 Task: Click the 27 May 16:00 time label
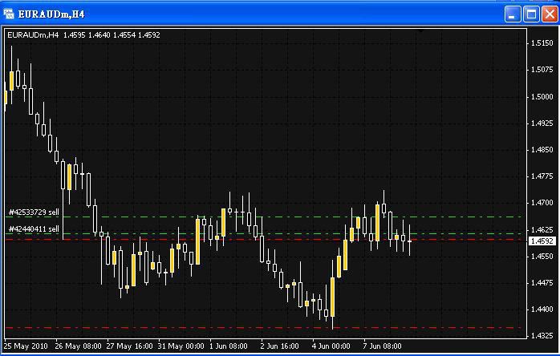(x=130, y=346)
